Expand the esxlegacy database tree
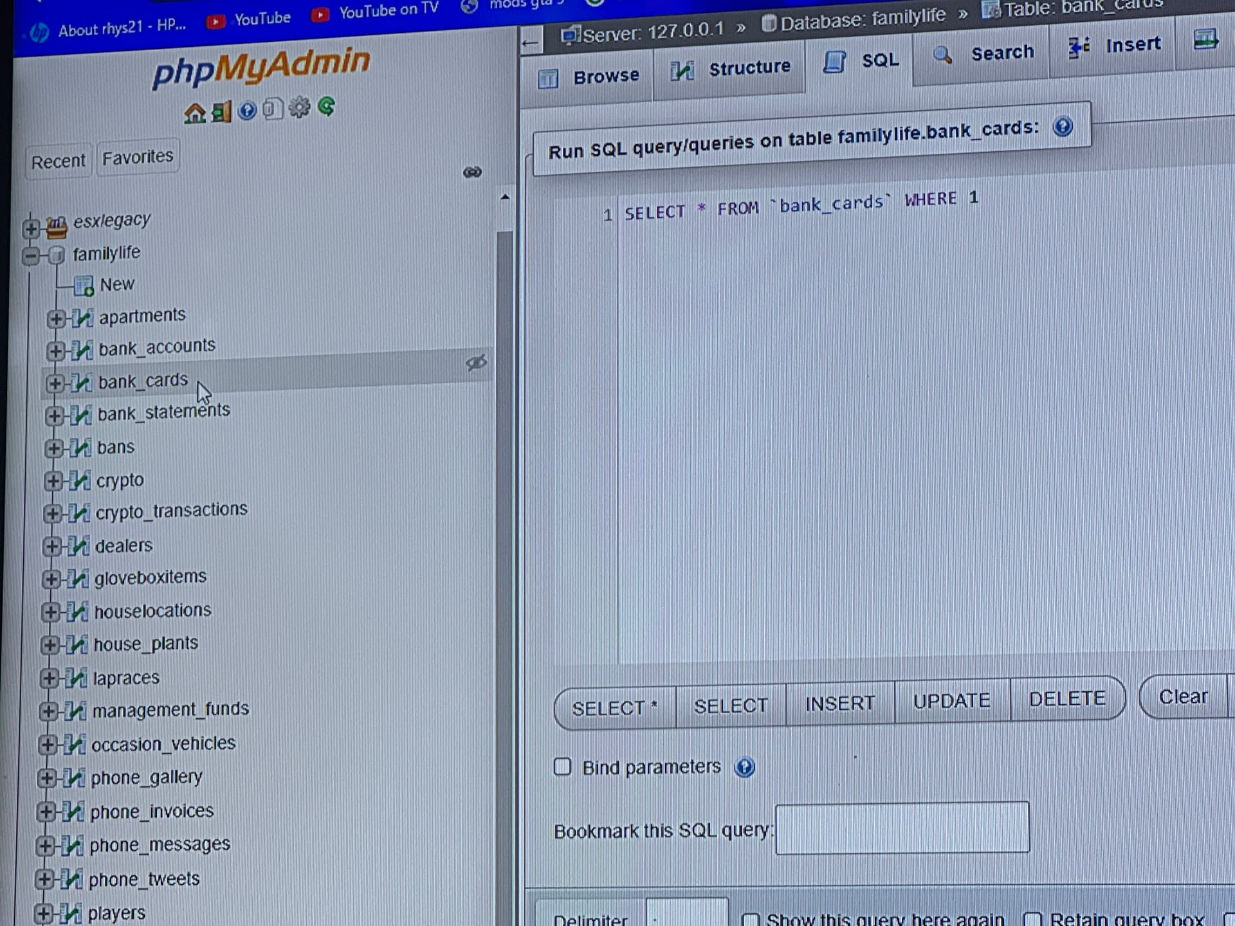This screenshot has width=1235, height=926. pos(30,228)
